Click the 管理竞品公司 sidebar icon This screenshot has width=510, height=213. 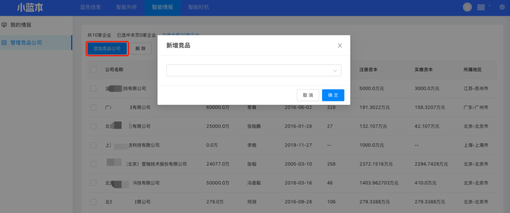pyautogui.click(x=4, y=43)
